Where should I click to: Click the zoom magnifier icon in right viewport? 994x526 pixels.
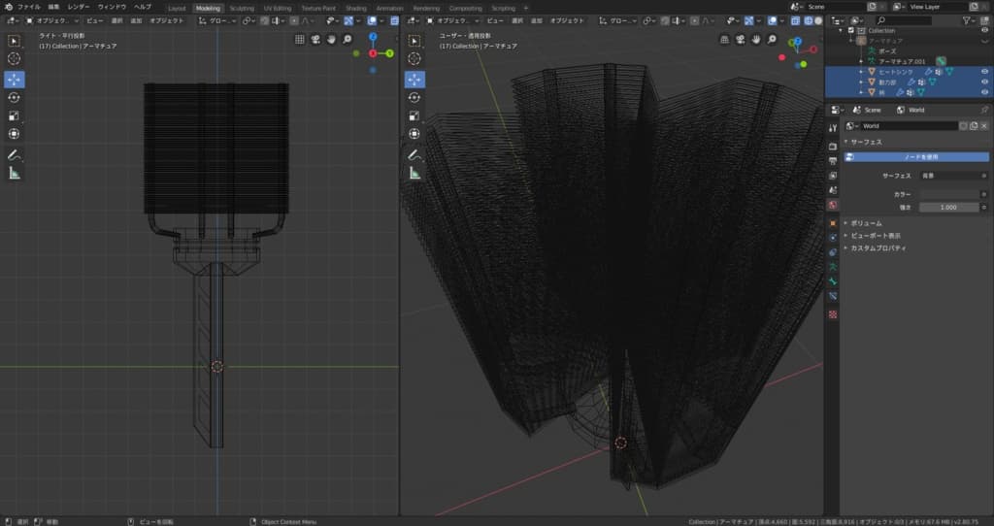[773, 40]
